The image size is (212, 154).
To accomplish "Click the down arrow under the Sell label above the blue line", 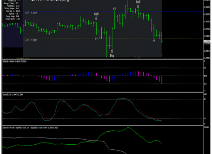I will (x=138, y=6).
